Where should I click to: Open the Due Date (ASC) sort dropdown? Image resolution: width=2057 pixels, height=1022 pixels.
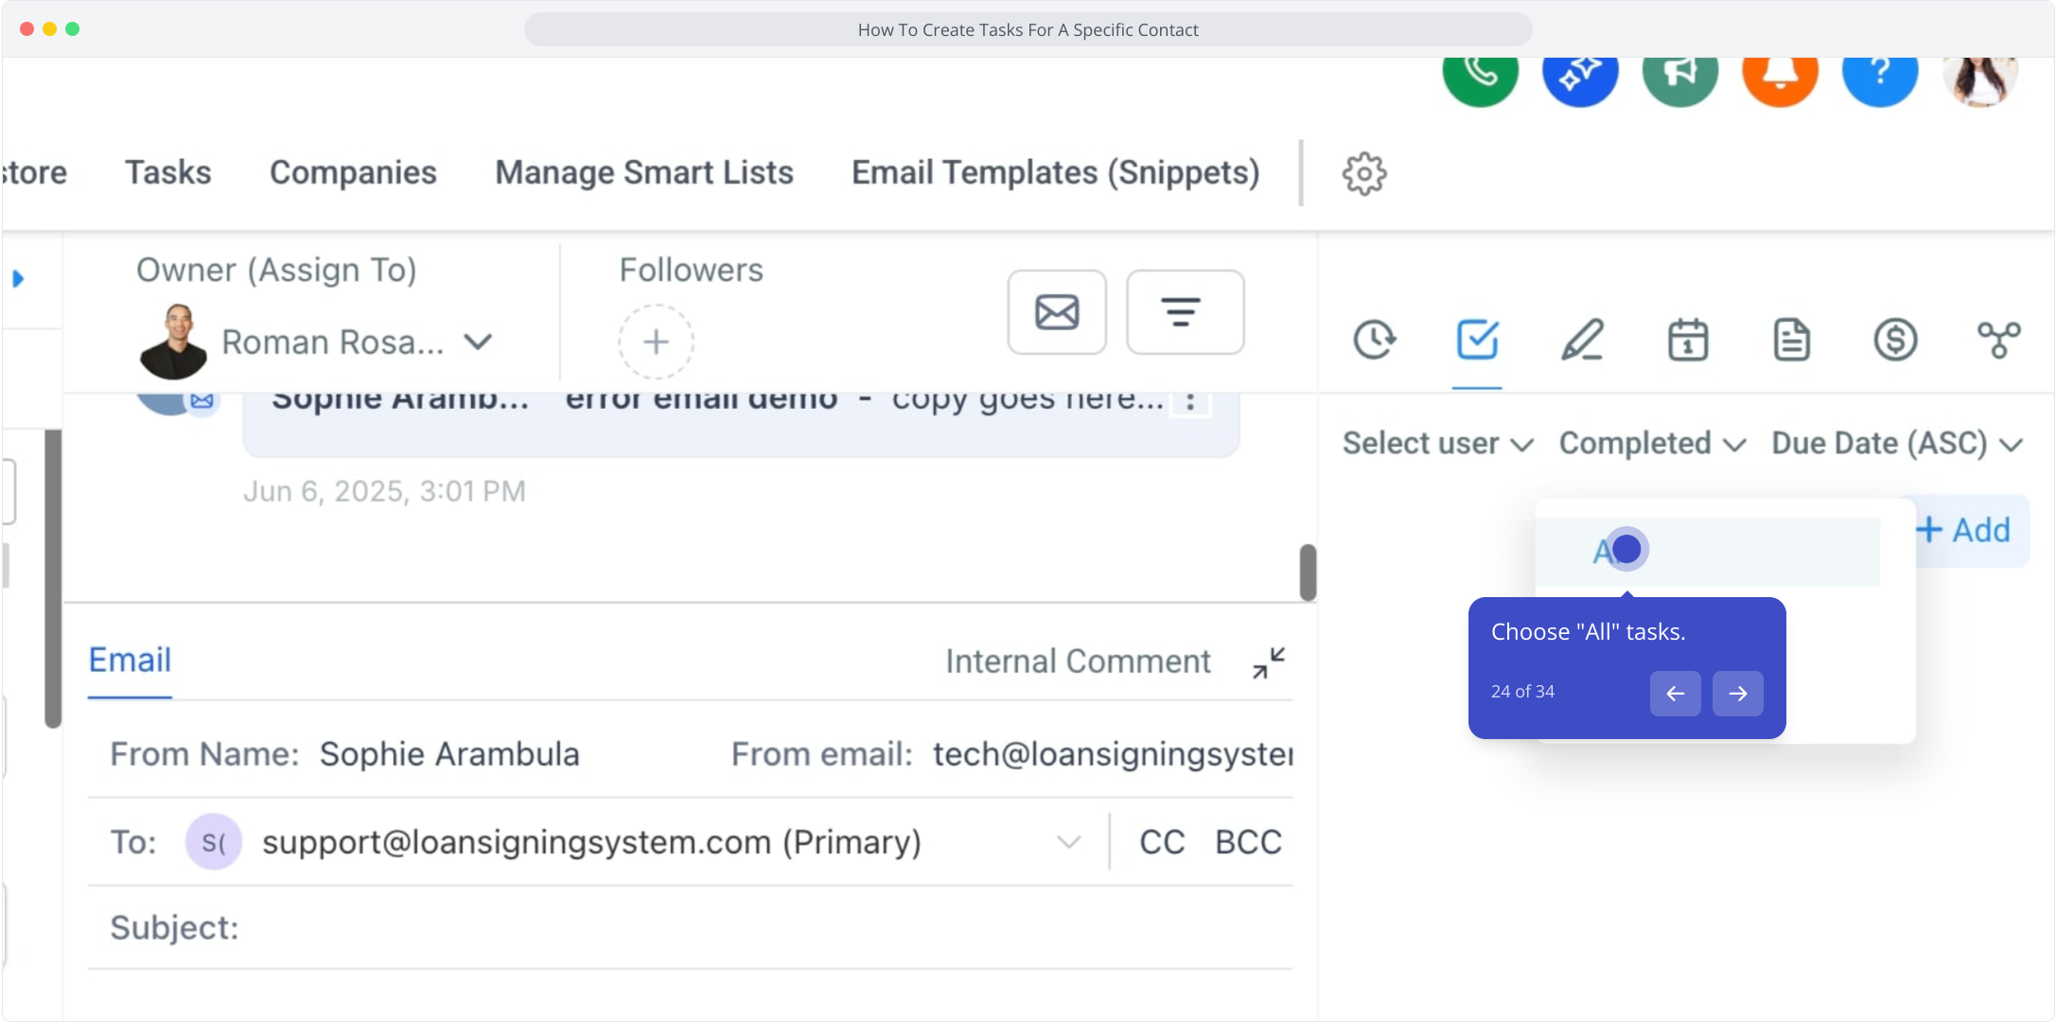coord(1897,443)
